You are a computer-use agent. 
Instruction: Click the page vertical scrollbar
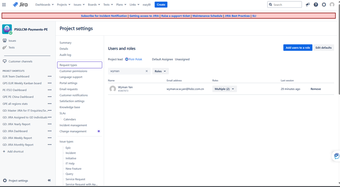339,50
